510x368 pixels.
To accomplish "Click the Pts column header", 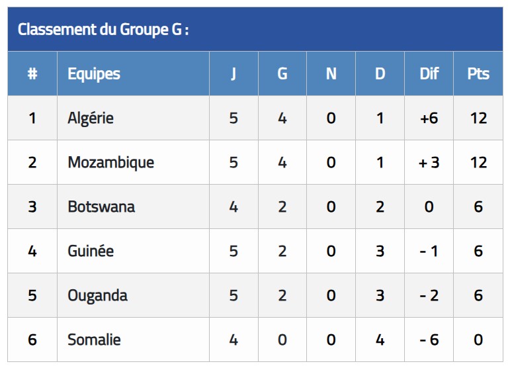I will coord(478,73).
